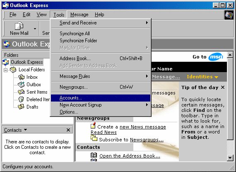Click the Subscribe to Newsgroups link
The height and width of the screenshot is (172, 236).
click(147, 140)
